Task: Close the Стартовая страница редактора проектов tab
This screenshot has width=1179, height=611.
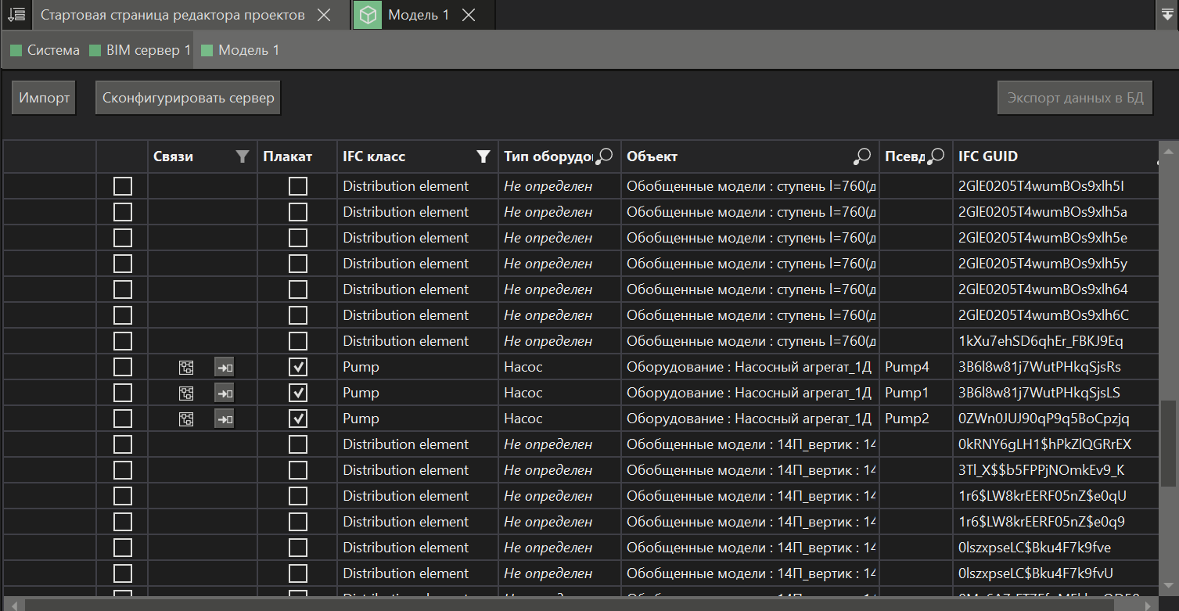Action: point(325,15)
